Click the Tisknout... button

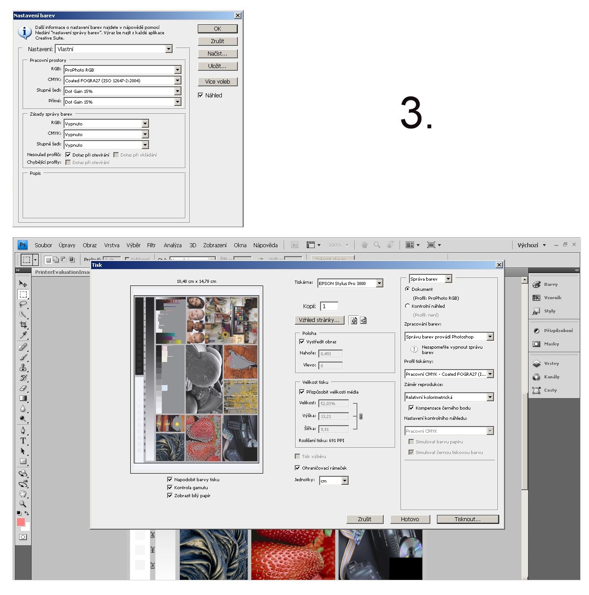(x=467, y=519)
